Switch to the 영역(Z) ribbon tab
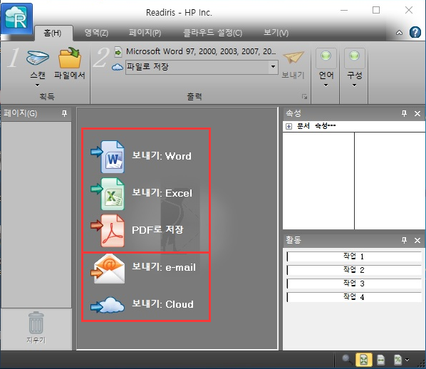The height and width of the screenshot is (369, 426). click(96, 33)
